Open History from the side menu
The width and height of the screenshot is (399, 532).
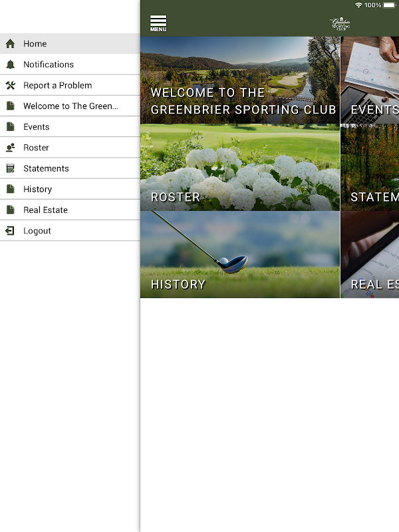click(70, 189)
